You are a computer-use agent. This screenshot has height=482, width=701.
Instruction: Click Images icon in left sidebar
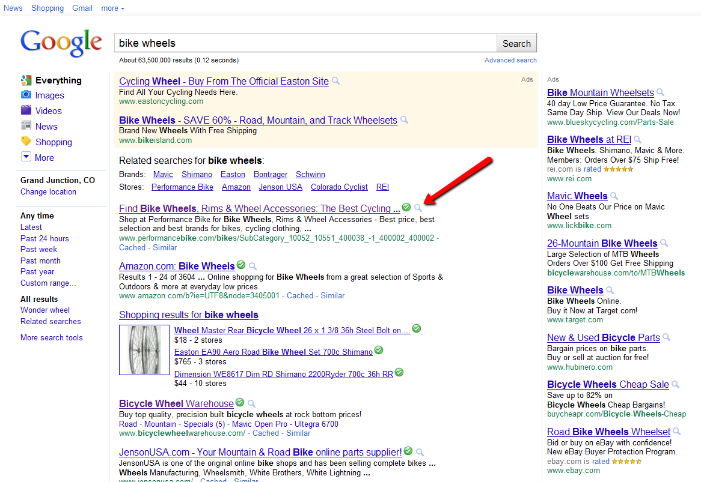26,95
